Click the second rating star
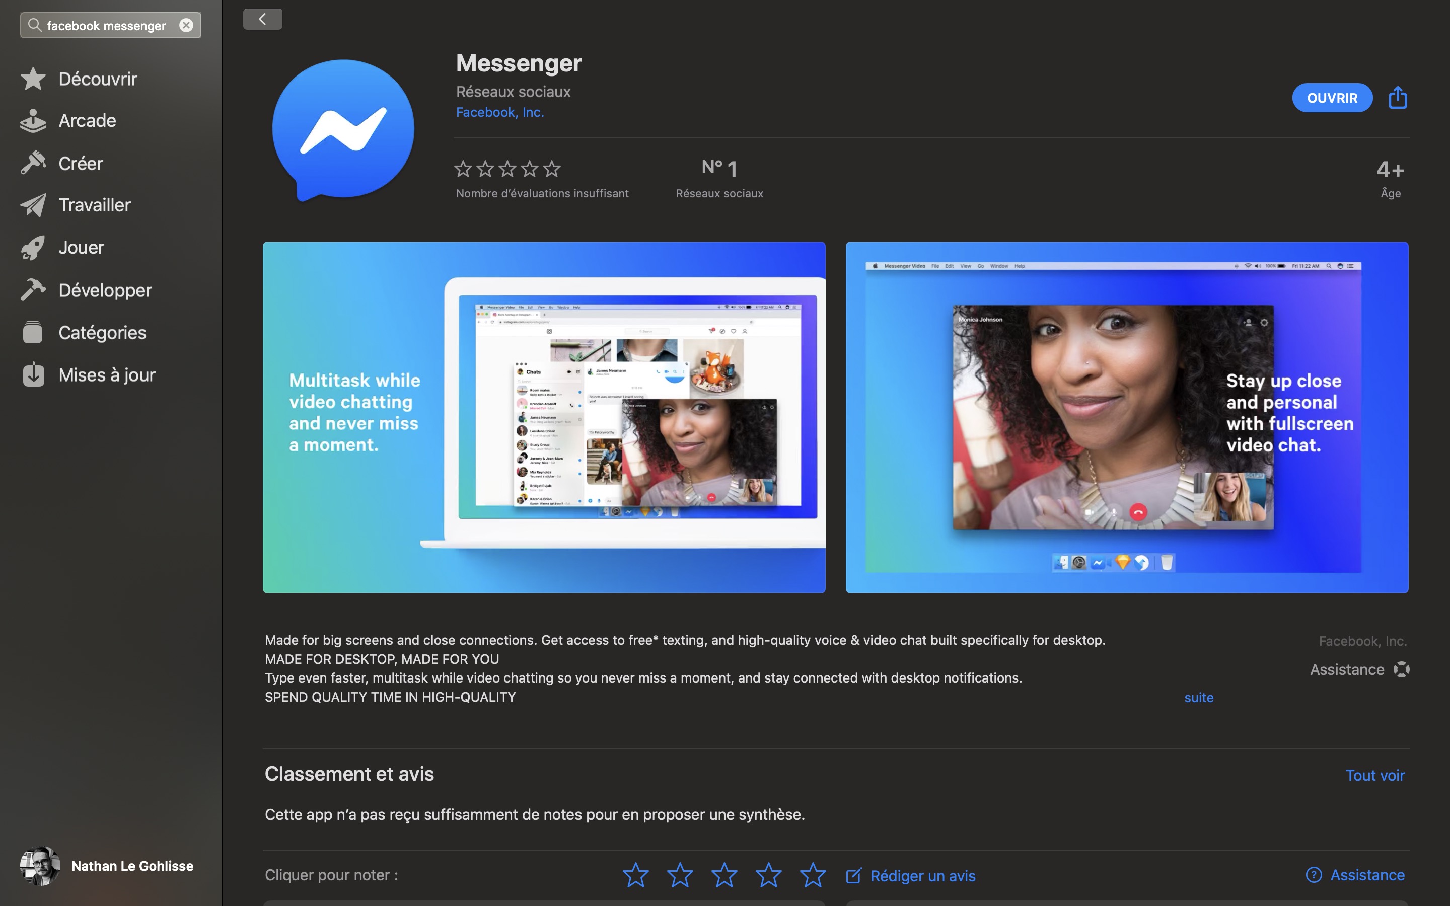Image resolution: width=1450 pixels, height=906 pixels. click(679, 875)
